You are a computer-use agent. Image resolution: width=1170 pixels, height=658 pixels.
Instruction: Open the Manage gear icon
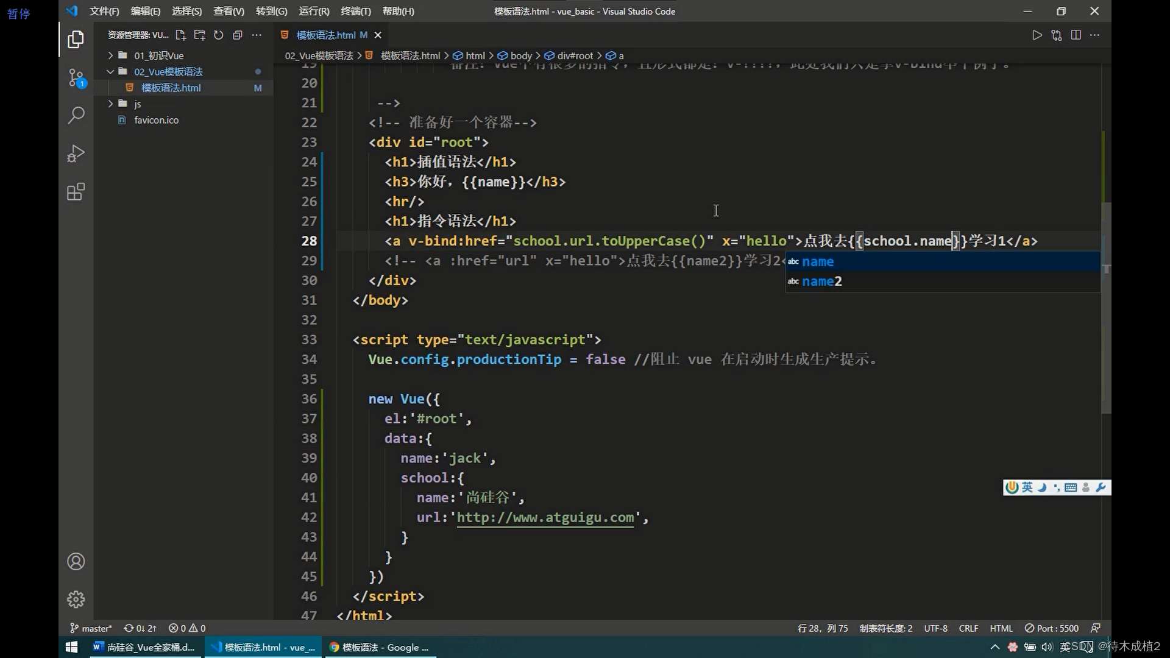coord(76,600)
